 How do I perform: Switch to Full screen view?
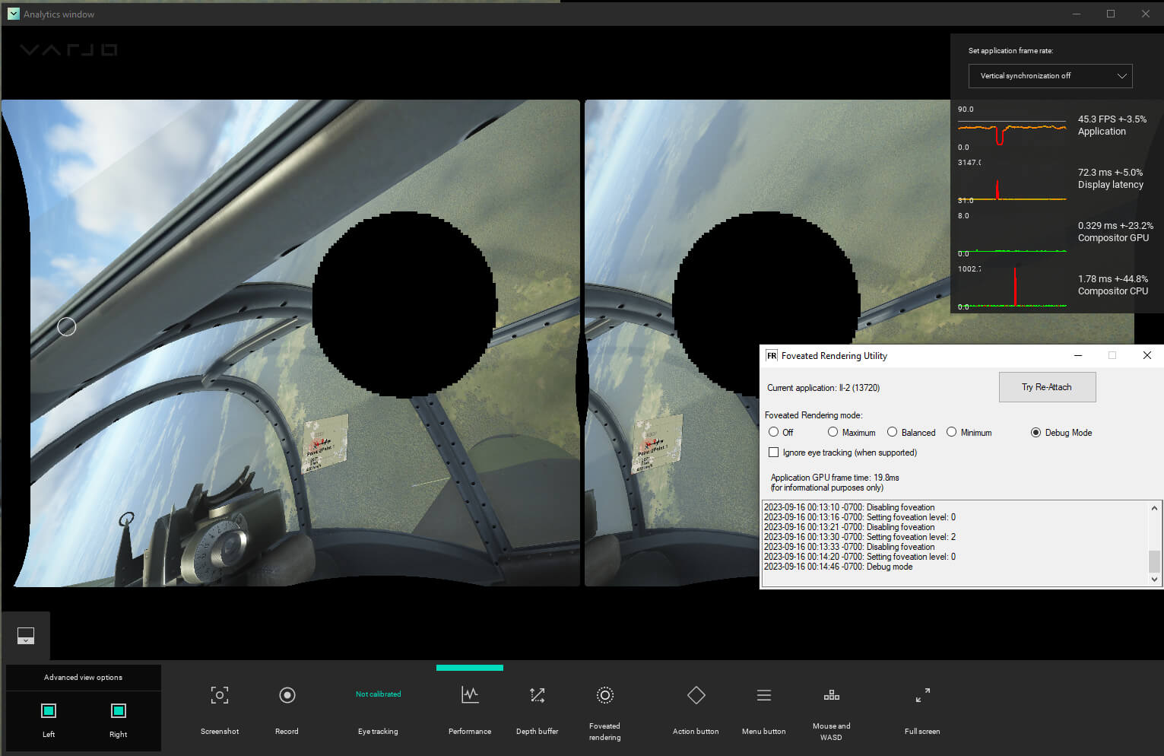[922, 695]
